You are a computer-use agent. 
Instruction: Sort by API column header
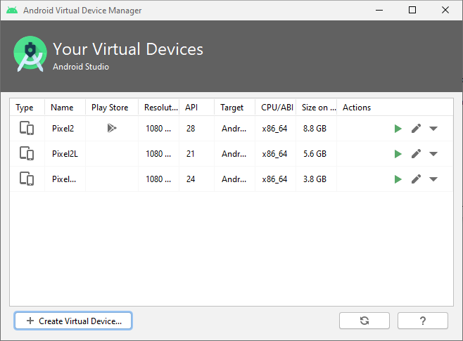[196, 108]
